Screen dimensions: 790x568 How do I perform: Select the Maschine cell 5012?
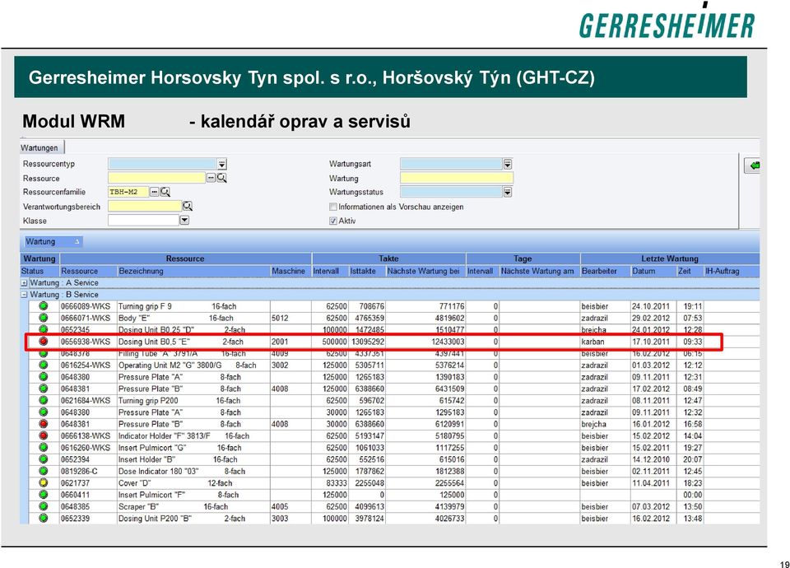point(290,318)
